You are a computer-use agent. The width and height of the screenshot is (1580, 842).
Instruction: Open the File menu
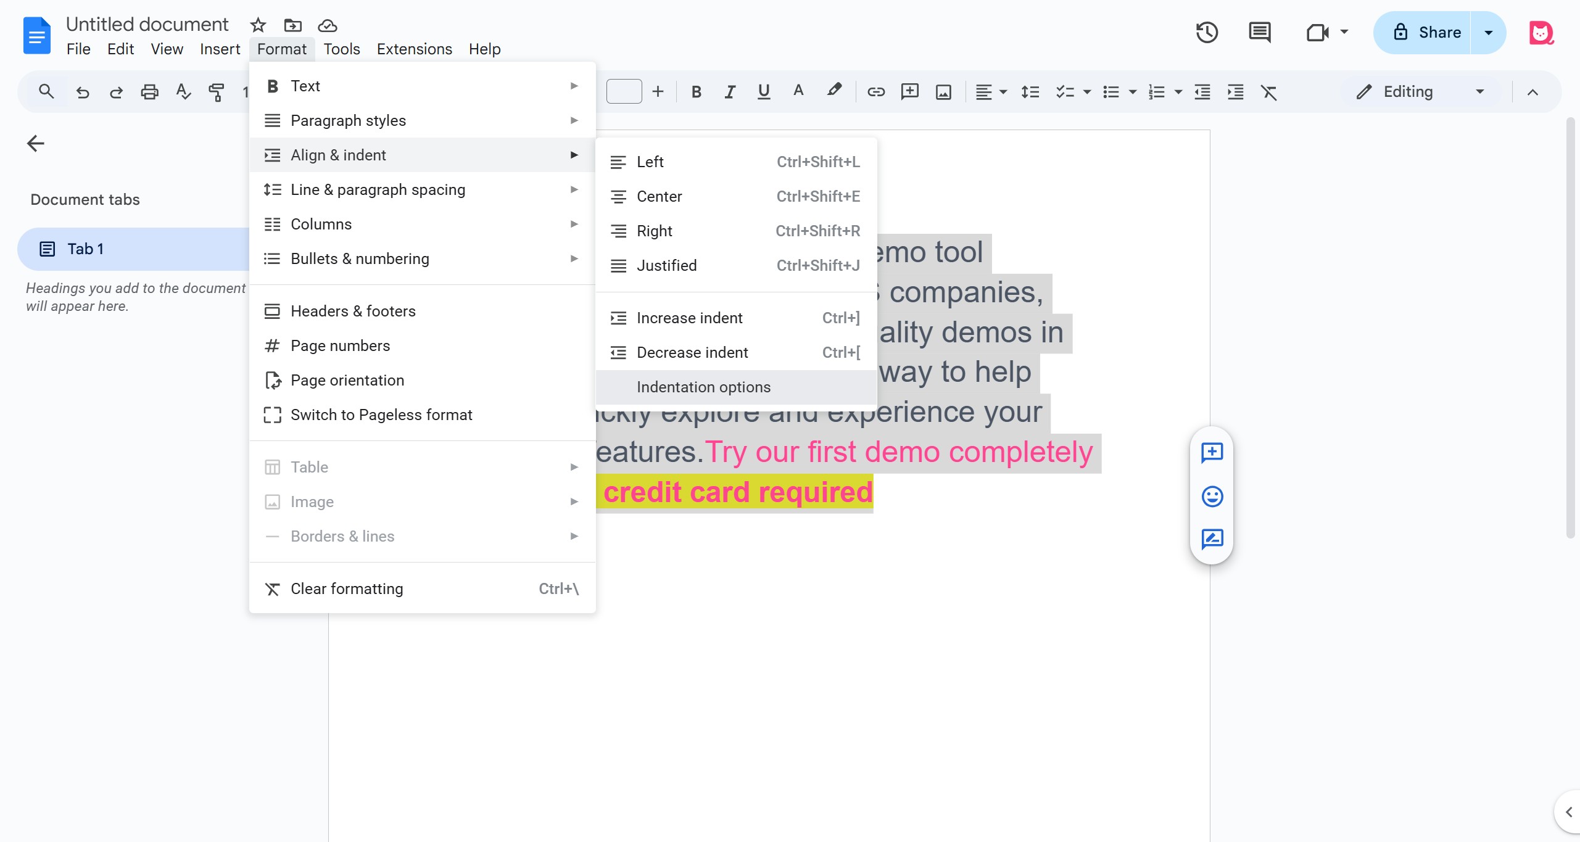pyautogui.click(x=78, y=49)
